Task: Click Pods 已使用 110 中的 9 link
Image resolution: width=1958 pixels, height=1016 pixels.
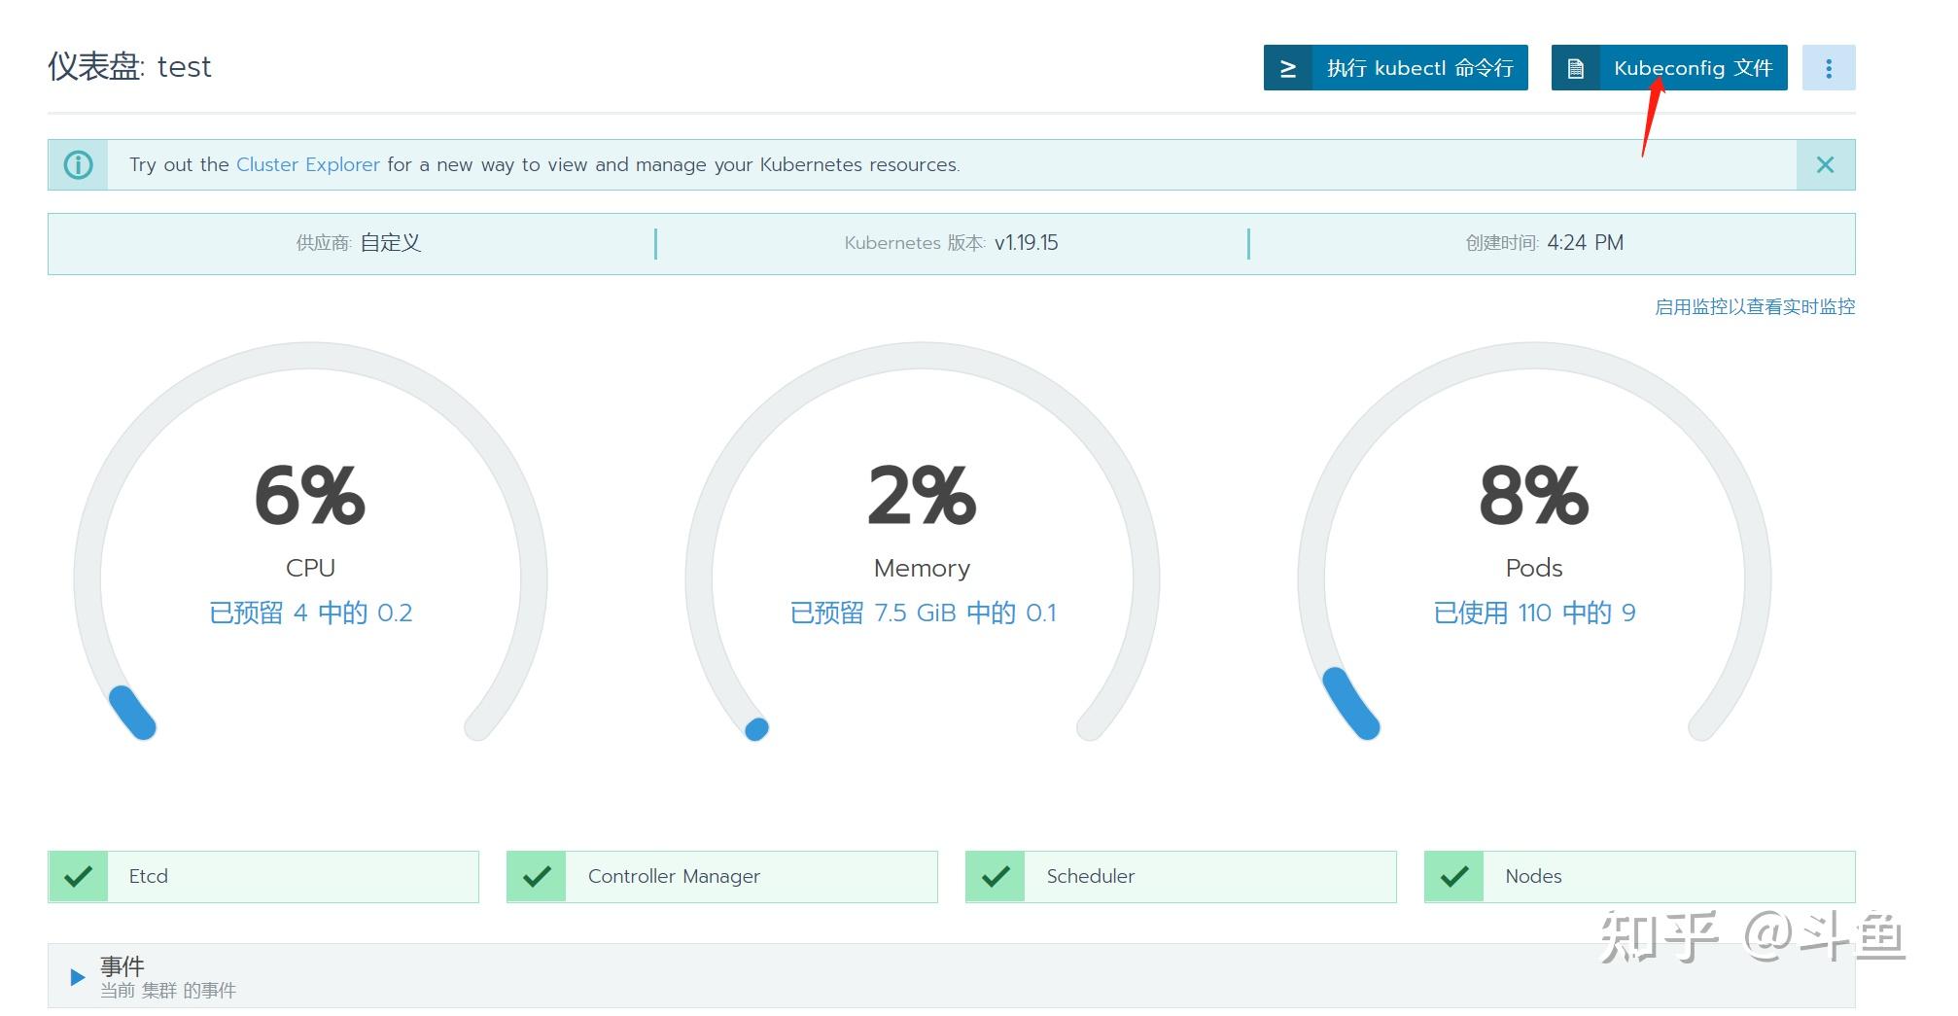Action: pyautogui.click(x=1534, y=613)
